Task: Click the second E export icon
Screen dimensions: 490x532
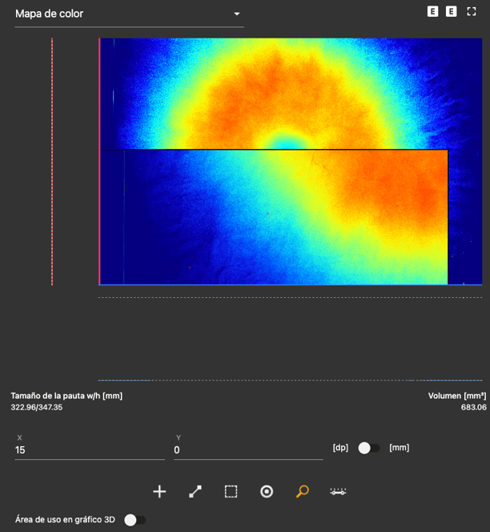Action: tap(452, 11)
